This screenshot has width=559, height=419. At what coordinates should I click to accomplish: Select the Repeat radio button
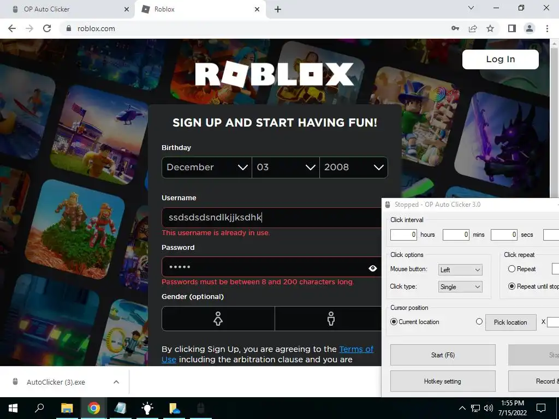[512, 269]
